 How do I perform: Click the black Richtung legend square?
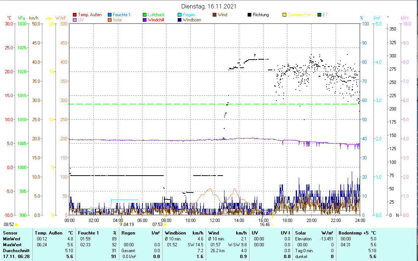pos(249,15)
